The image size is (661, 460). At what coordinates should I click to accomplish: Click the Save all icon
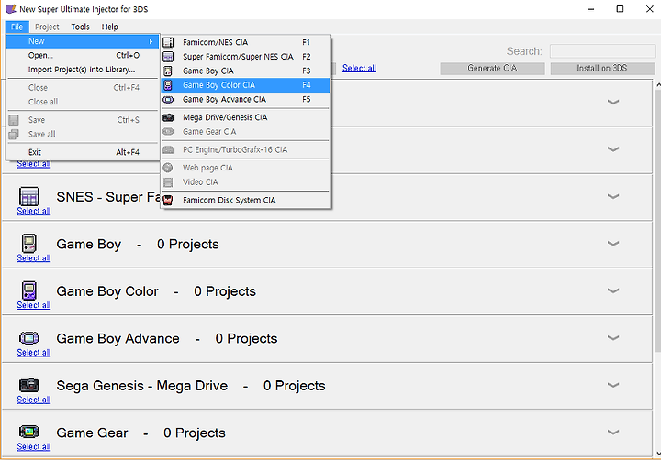pyautogui.click(x=14, y=135)
